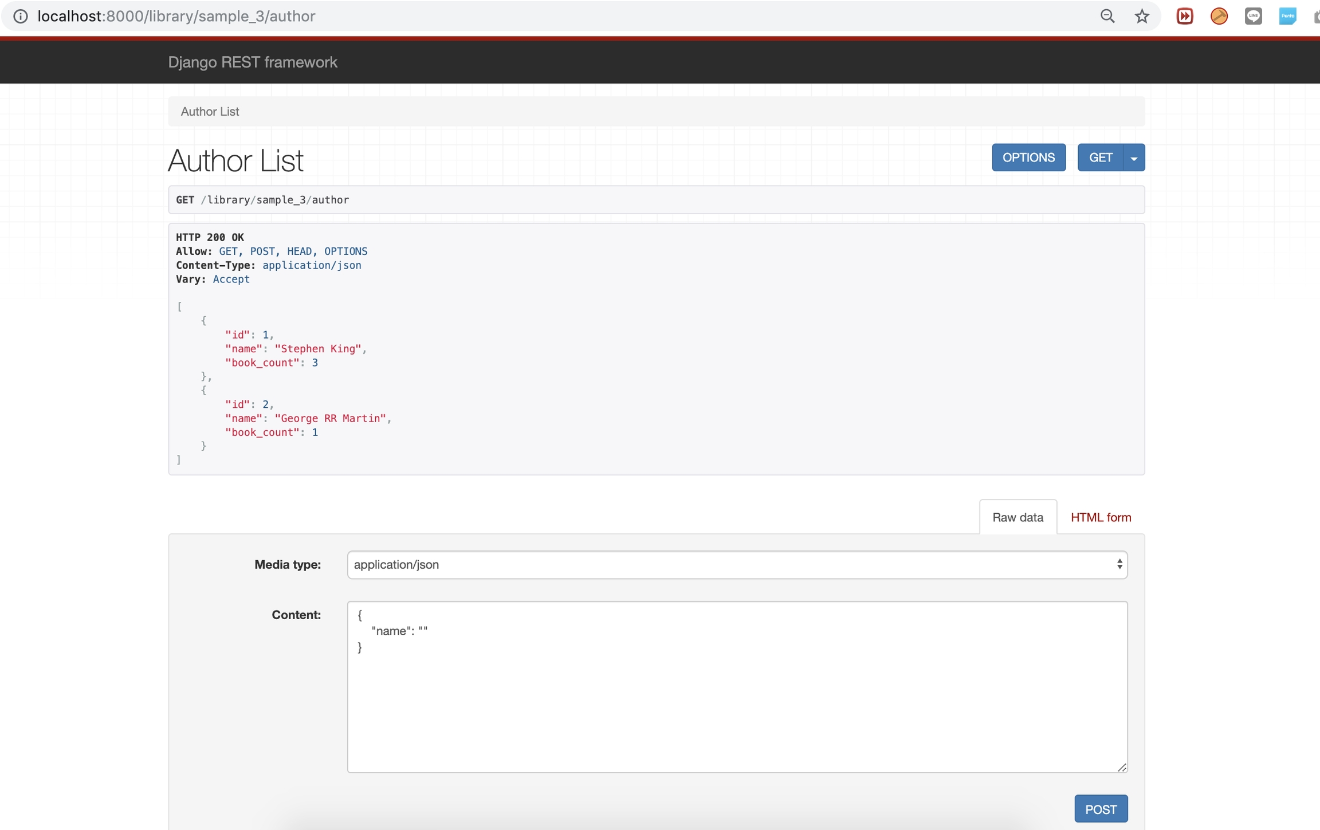This screenshot has height=830, width=1320.
Task: Click the Media type stepper arrows
Action: tap(1119, 565)
